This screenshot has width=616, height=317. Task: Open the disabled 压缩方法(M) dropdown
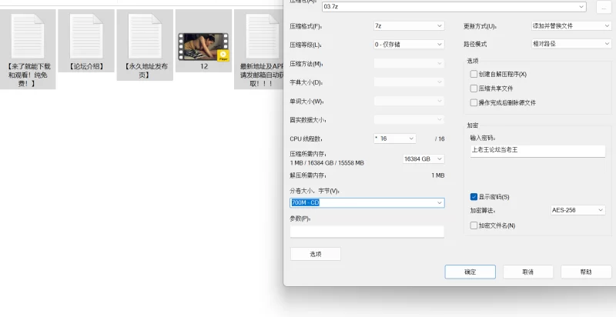tap(409, 63)
